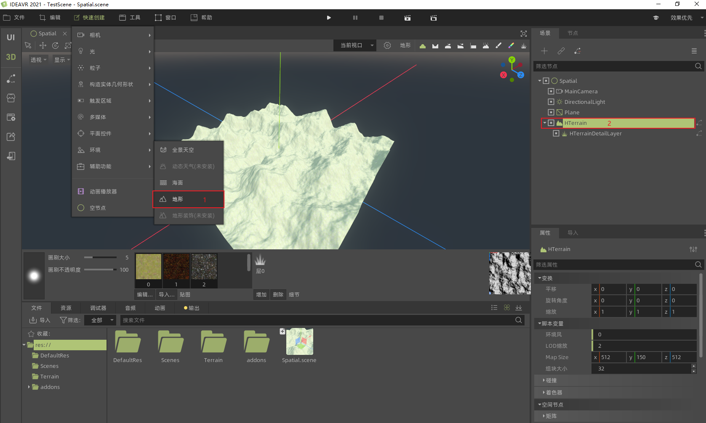Switch to 3D workspace in left sidebar
Image resolution: width=706 pixels, height=423 pixels.
11,57
